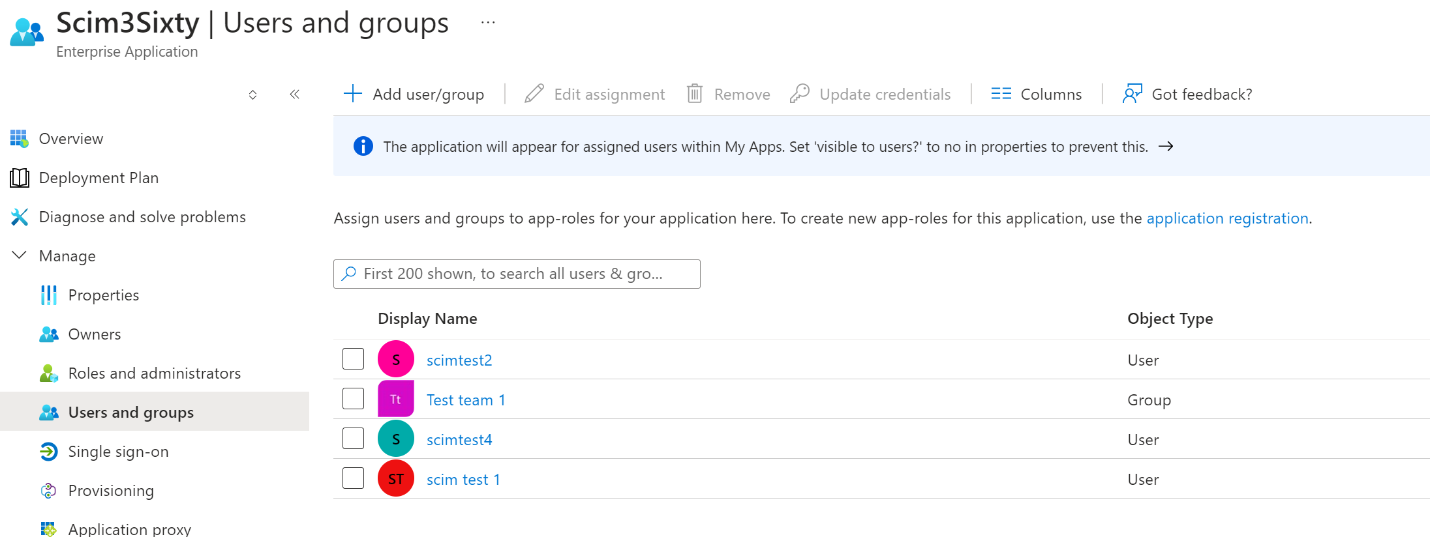The width and height of the screenshot is (1430, 537).
Task: Click the Columns list icon
Action: 1001,94
